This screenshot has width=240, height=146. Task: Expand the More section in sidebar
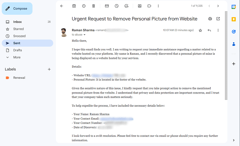pos(17,57)
